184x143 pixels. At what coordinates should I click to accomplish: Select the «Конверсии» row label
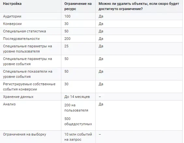12,24
